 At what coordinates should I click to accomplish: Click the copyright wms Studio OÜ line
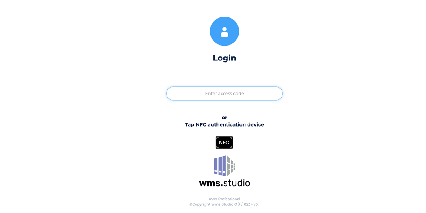(x=225, y=204)
